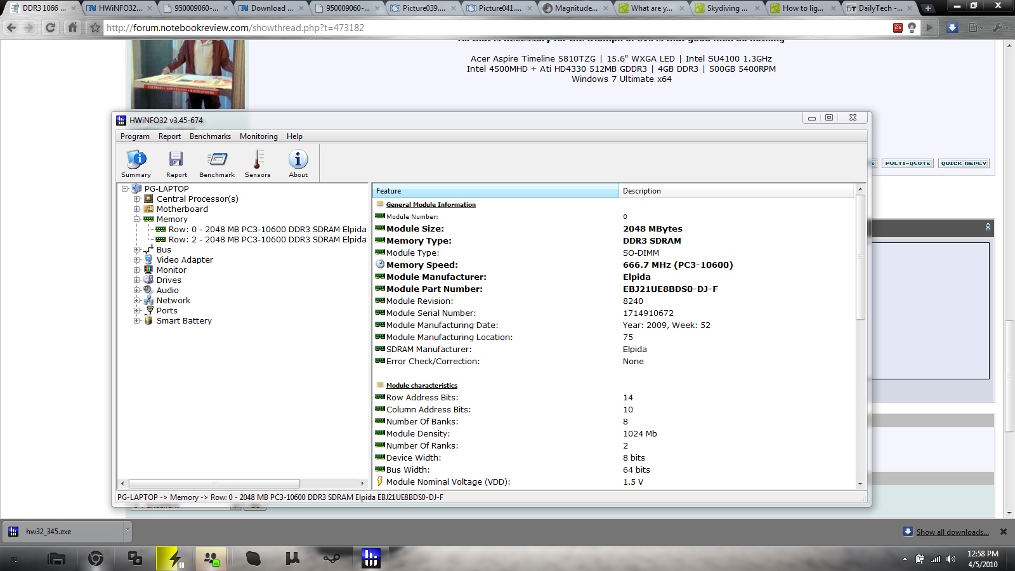Click the taskbar clock showing 12:58 PM

pos(983,559)
